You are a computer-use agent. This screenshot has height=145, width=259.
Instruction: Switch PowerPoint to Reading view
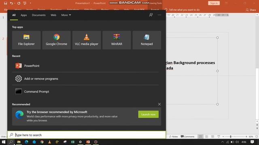(x=212, y=137)
